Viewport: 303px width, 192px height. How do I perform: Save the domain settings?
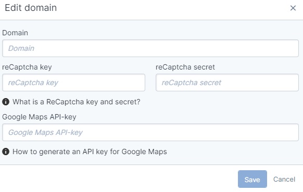[253, 179]
